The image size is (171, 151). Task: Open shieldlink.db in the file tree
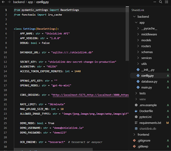[148, 129]
